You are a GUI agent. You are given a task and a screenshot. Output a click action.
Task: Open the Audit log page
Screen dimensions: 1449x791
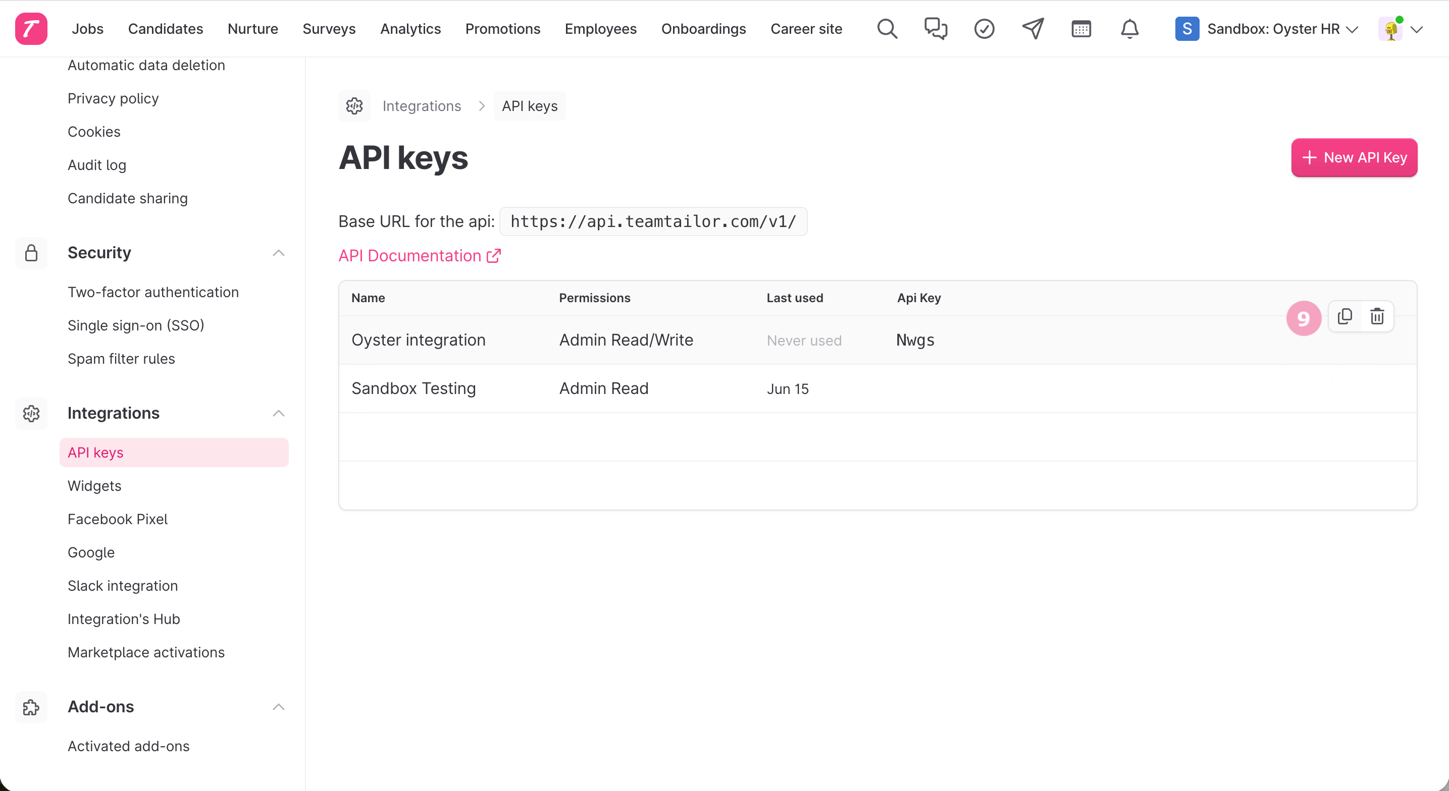coord(97,165)
